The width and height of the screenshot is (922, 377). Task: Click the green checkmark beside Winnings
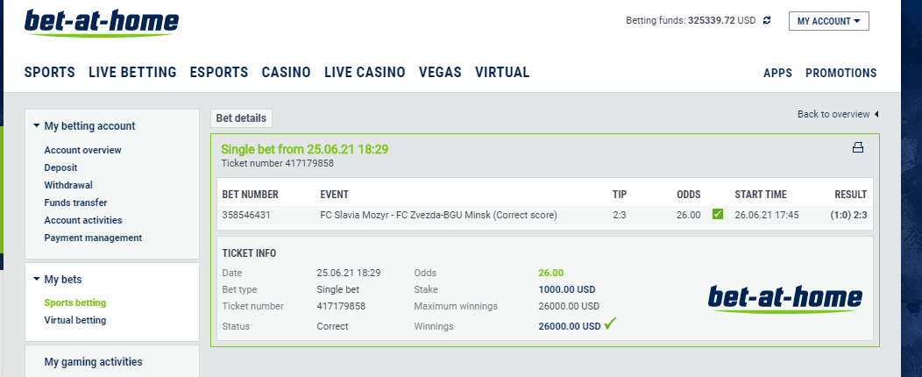[x=610, y=324]
